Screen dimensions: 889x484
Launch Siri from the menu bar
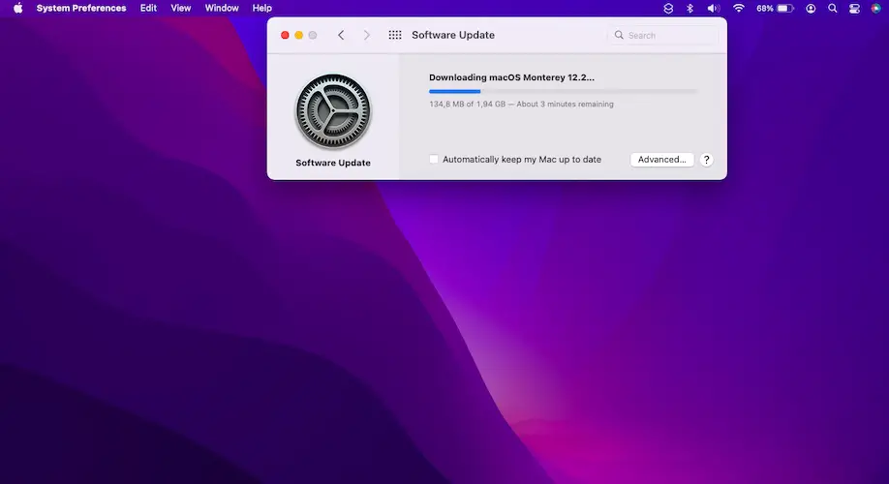tap(875, 8)
